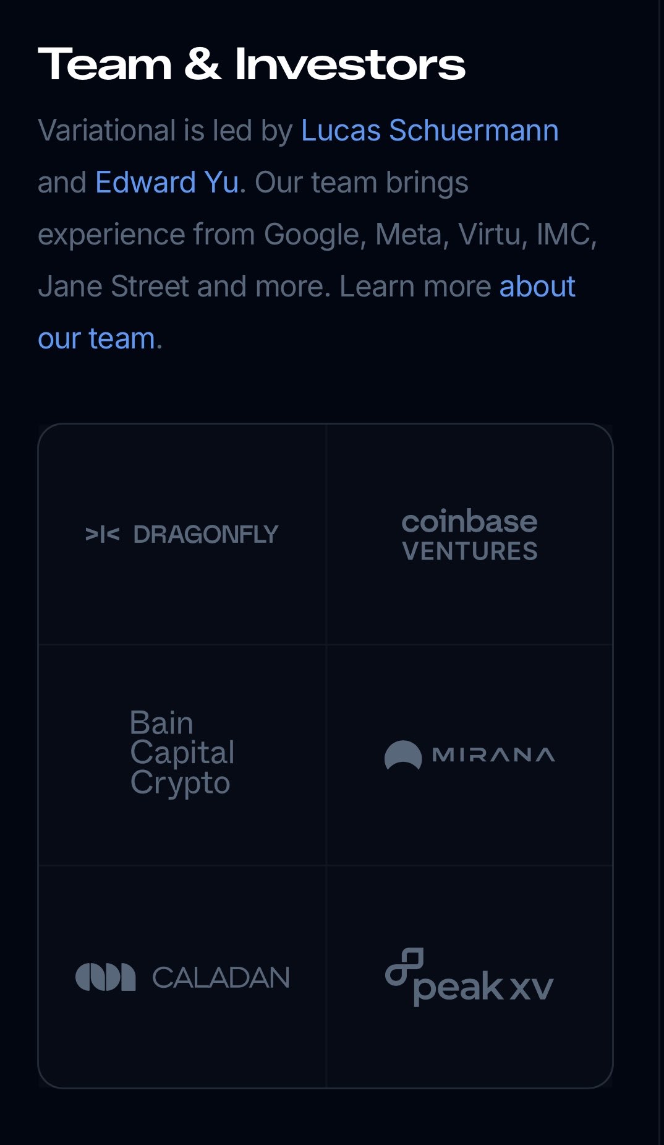Open the Lucas Schuermann link
The image size is (664, 1145).
pos(430,131)
